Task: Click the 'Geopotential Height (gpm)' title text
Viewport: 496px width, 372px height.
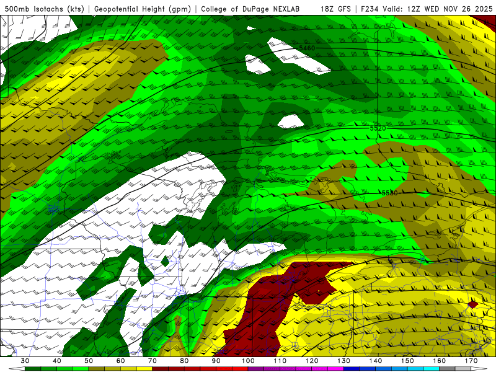Action: (143, 9)
